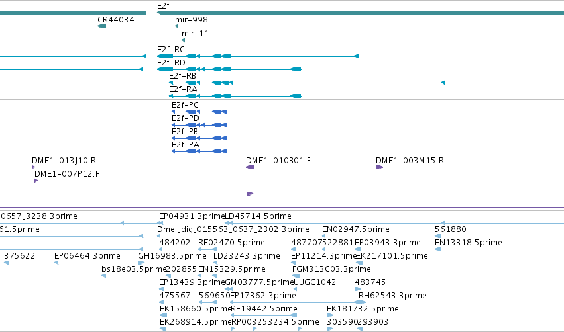The image size is (564, 332).
Task: Select the EP06464.3prime label
Action: coord(87,256)
